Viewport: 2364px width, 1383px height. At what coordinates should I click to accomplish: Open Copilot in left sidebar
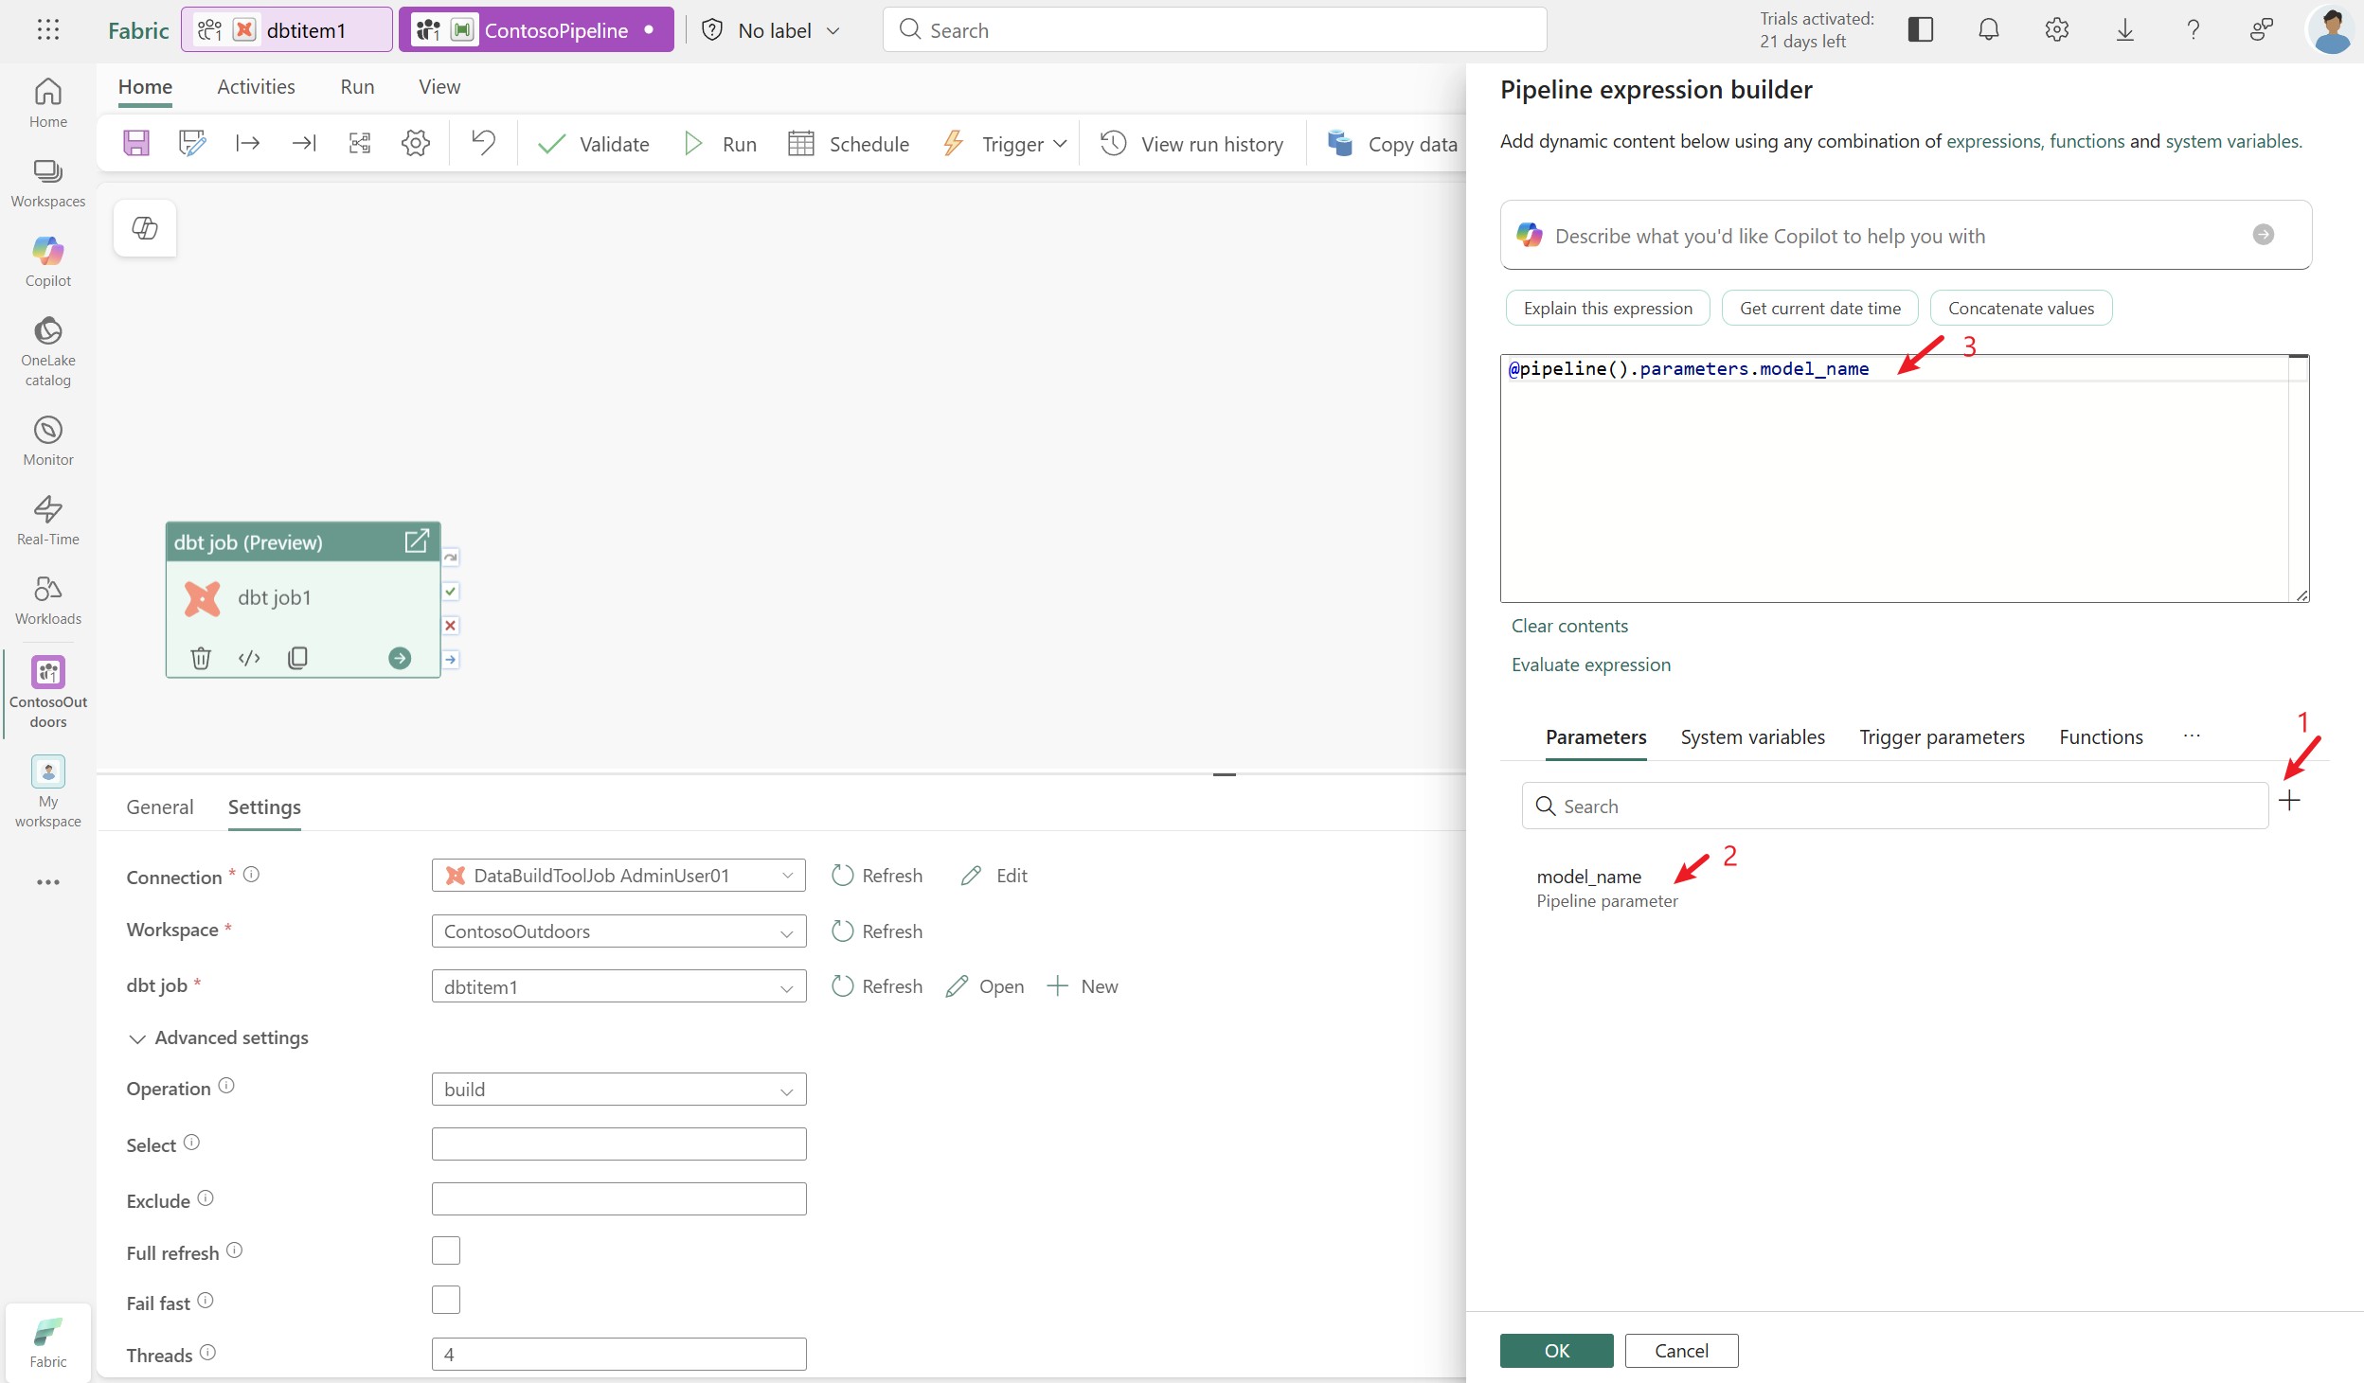(48, 261)
